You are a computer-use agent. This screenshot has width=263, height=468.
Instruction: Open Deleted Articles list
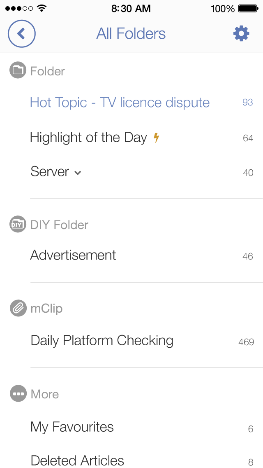(77, 460)
